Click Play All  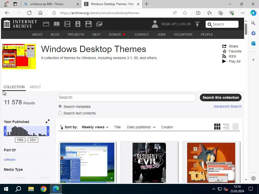pyautogui.click(x=231, y=61)
